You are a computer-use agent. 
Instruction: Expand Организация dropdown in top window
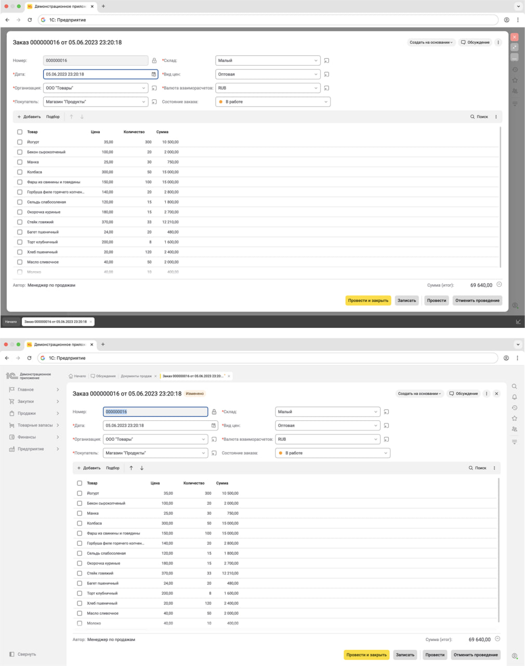144,88
